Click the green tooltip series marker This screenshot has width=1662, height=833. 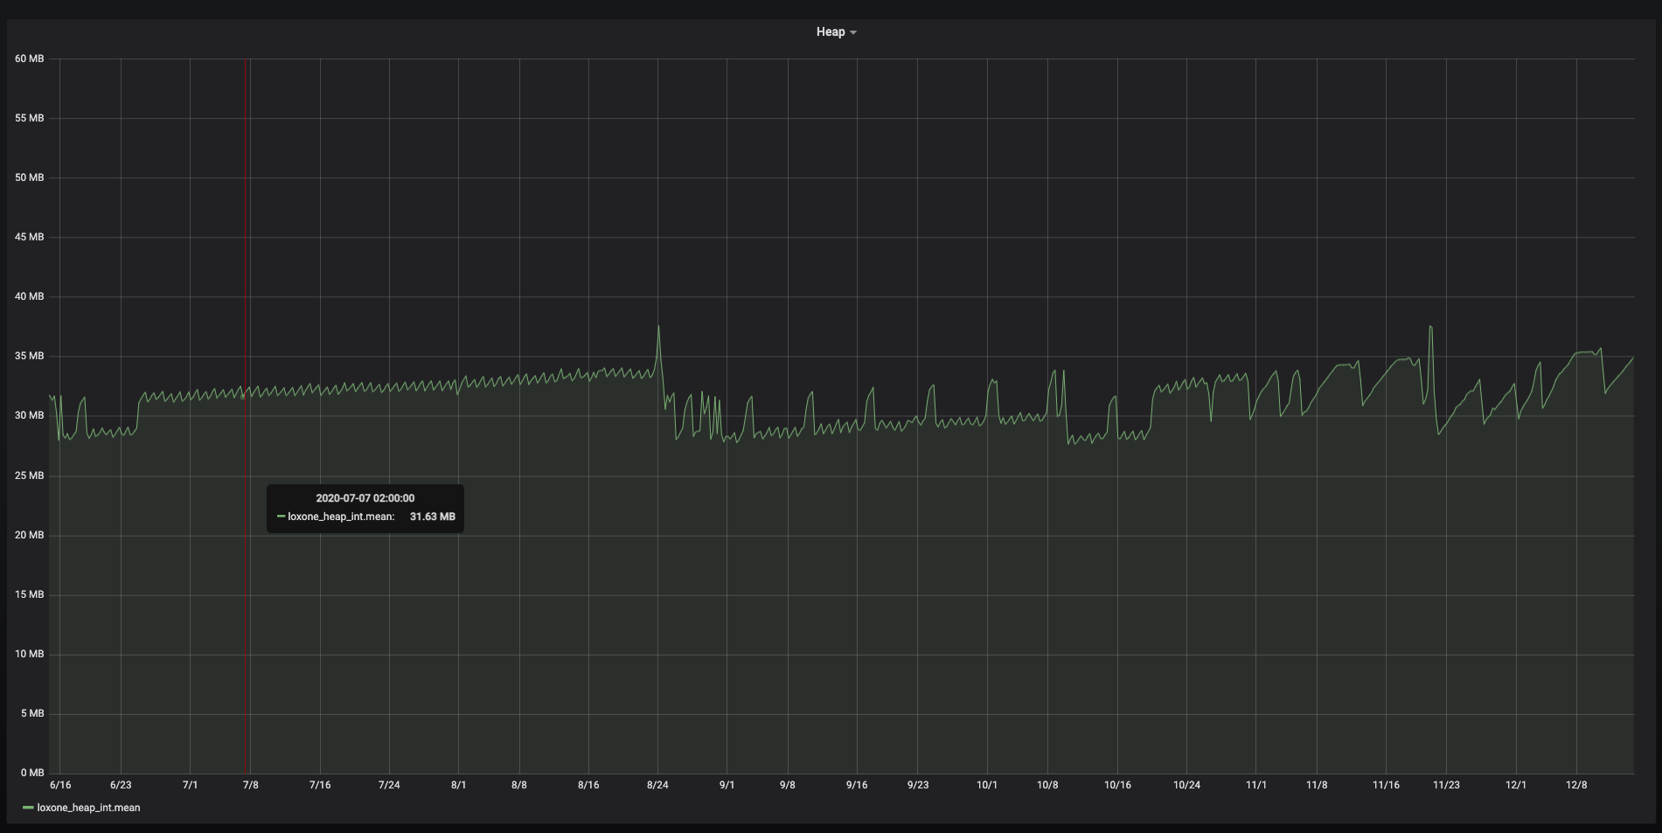click(281, 517)
